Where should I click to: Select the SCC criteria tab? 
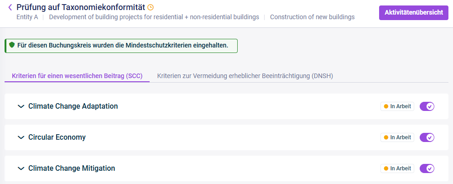click(x=77, y=76)
